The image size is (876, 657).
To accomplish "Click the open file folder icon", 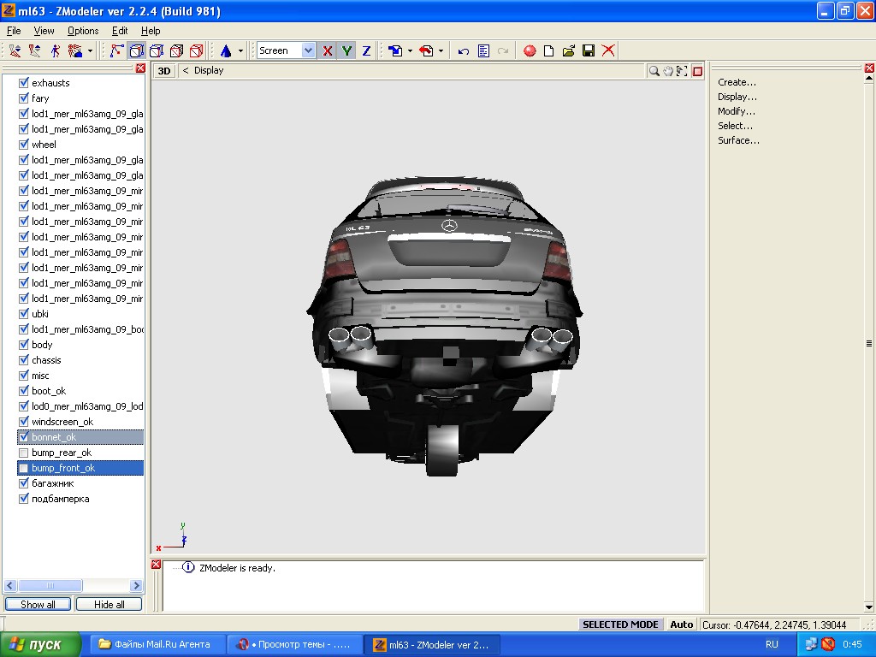I will click(x=569, y=50).
